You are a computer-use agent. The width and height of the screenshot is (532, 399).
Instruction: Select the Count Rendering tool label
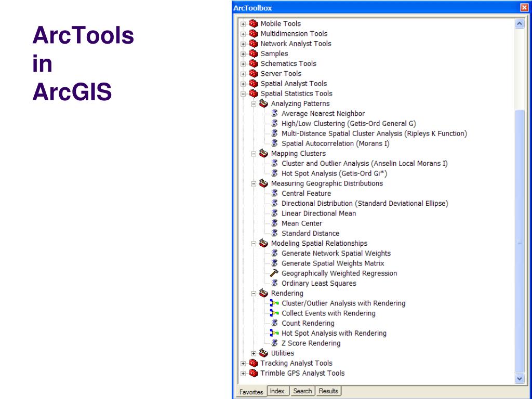[308, 323]
